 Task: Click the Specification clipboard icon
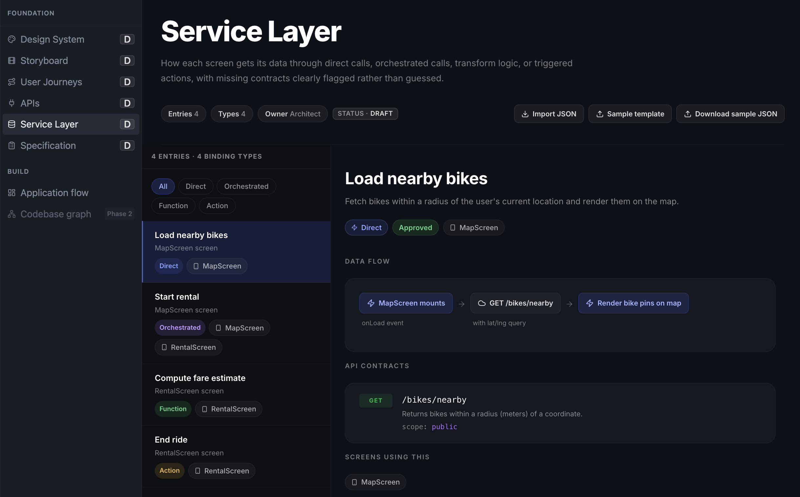click(12, 146)
